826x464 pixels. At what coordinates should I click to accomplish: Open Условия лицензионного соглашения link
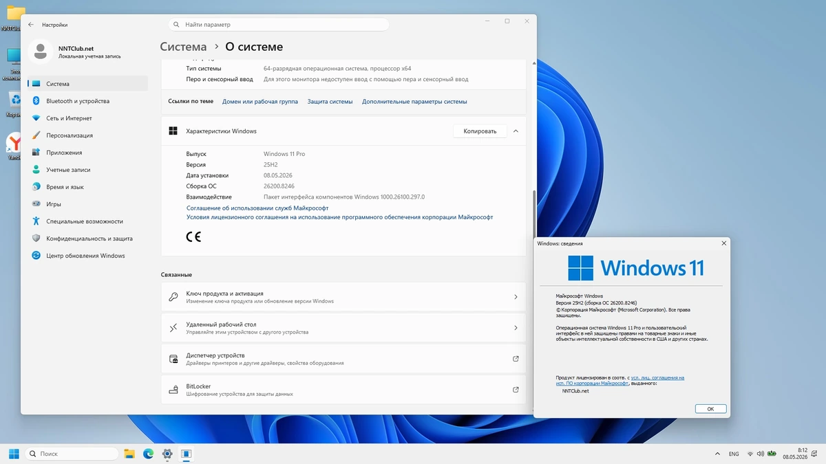tap(339, 217)
